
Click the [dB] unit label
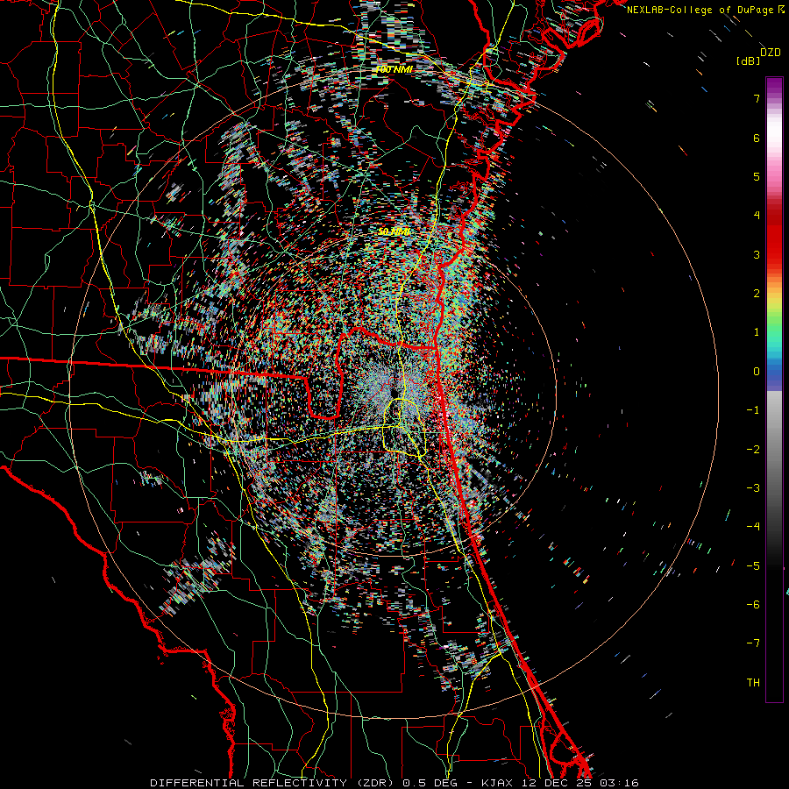tap(748, 61)
